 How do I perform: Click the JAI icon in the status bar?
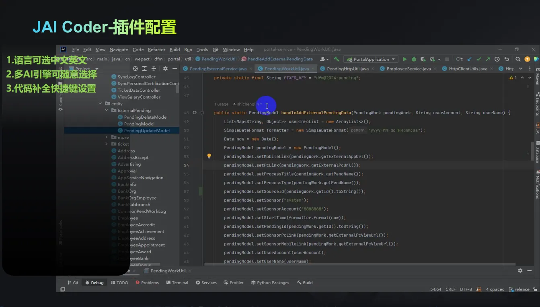[478, 289]
